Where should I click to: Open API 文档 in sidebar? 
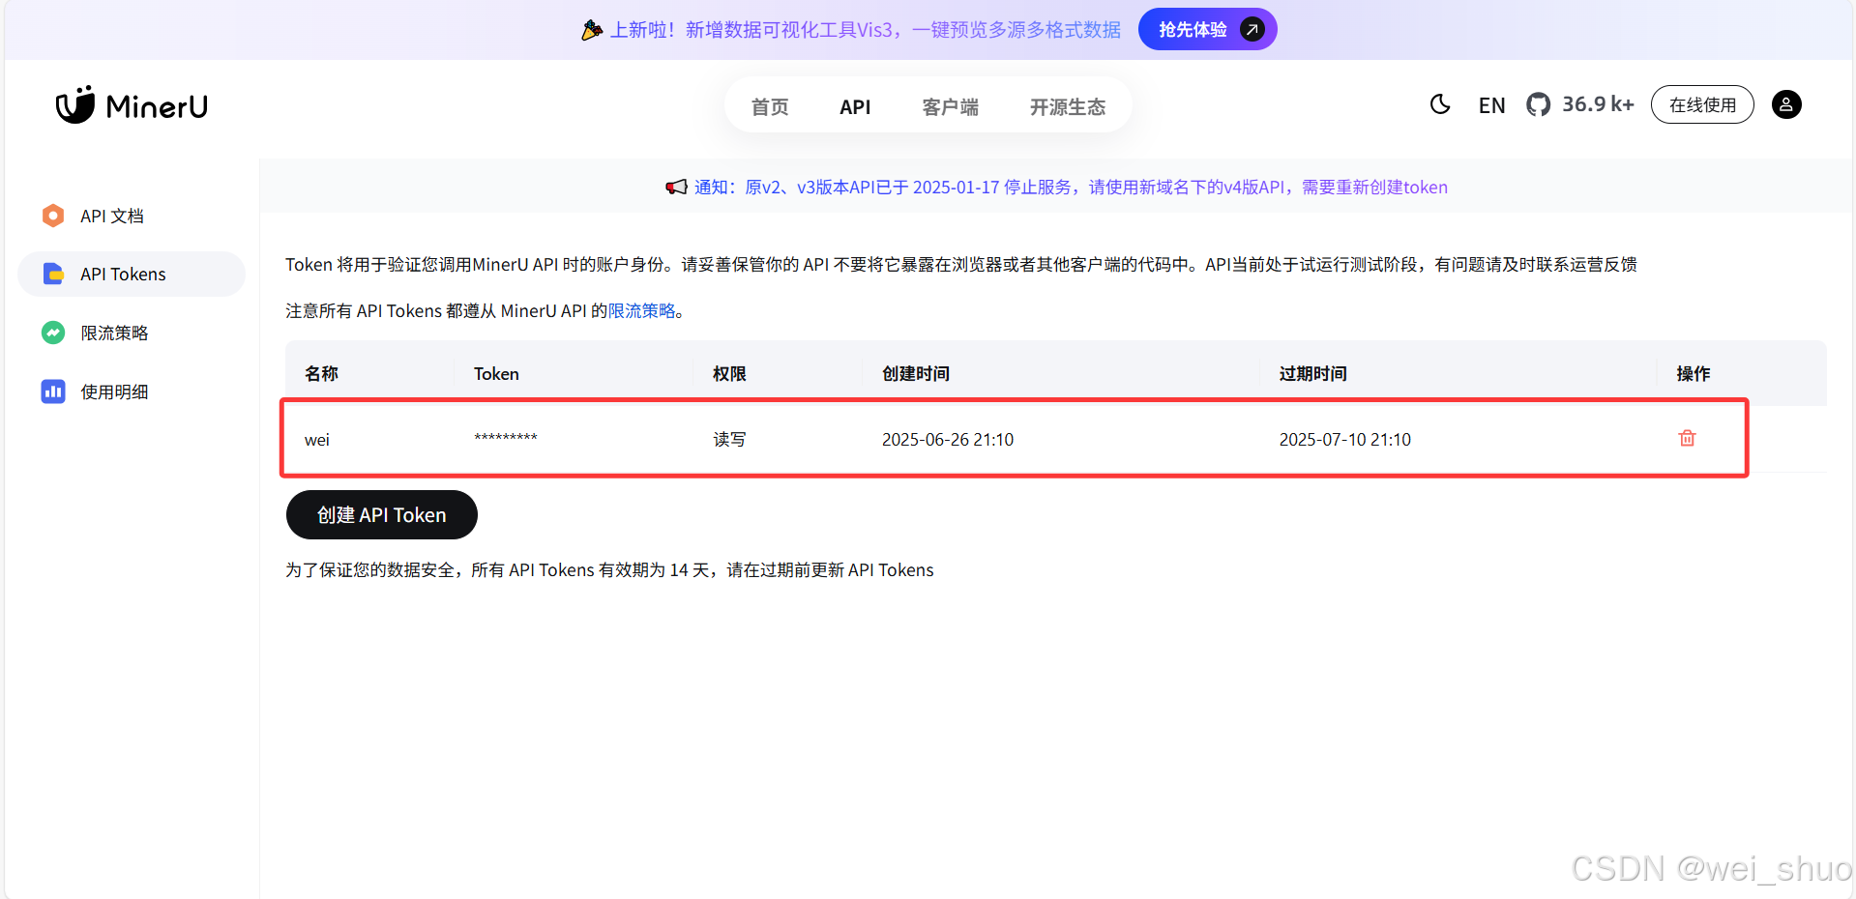tap(132, 216)
